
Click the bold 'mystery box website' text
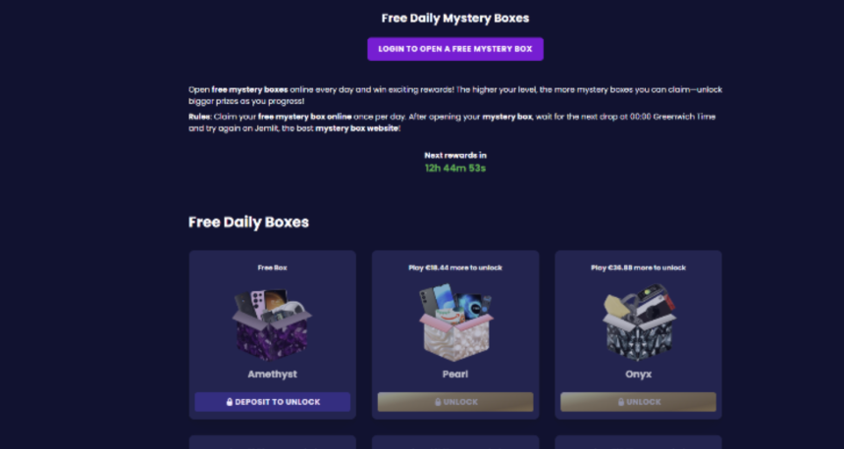click(357, 128)
